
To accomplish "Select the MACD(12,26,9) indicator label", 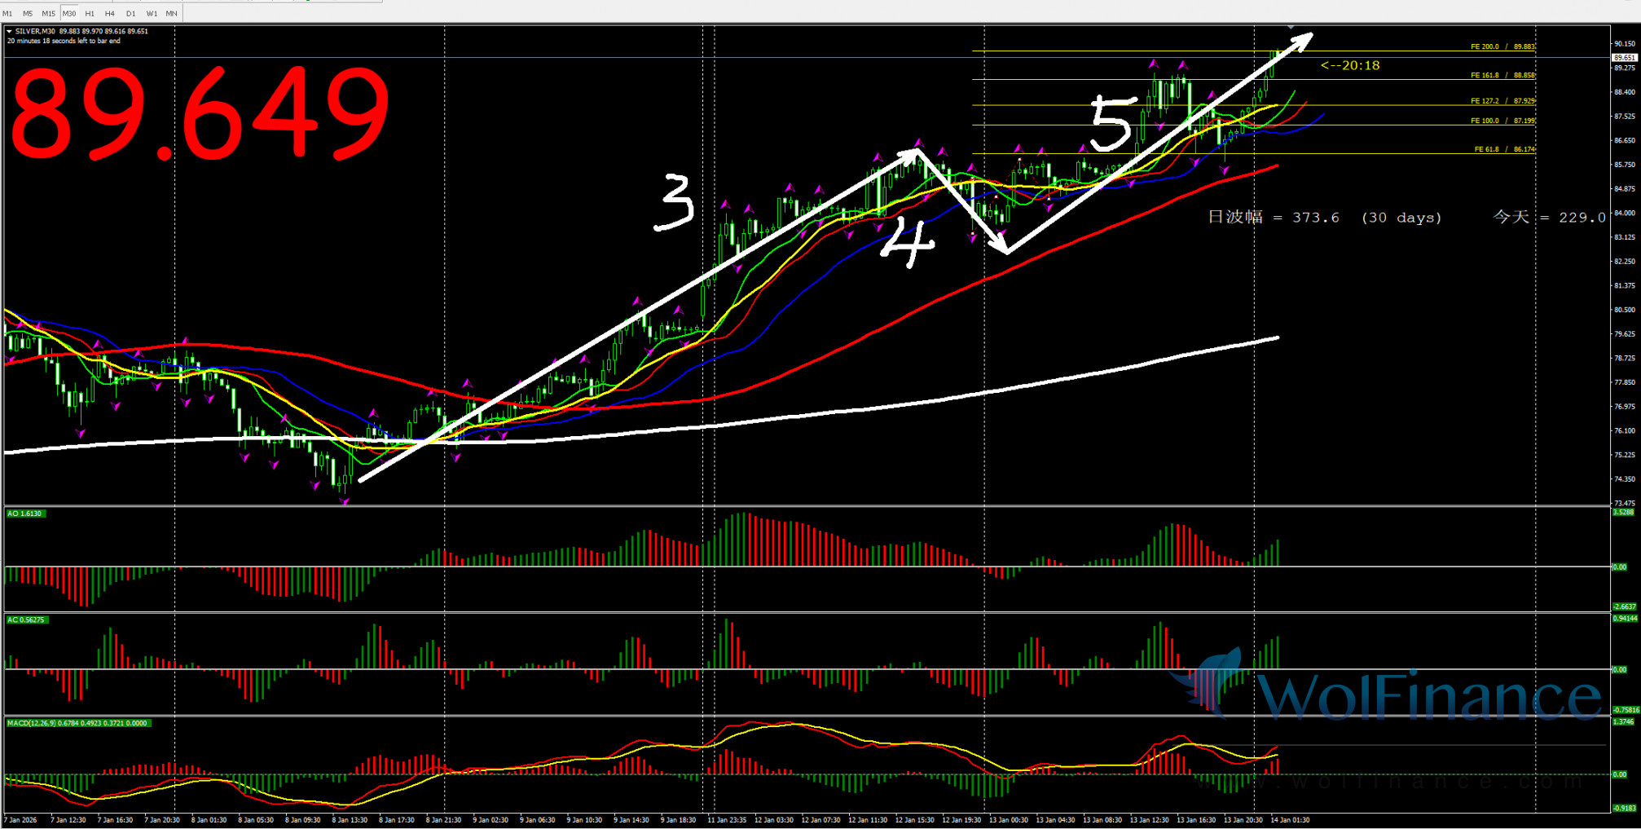I will click(77, 723).
